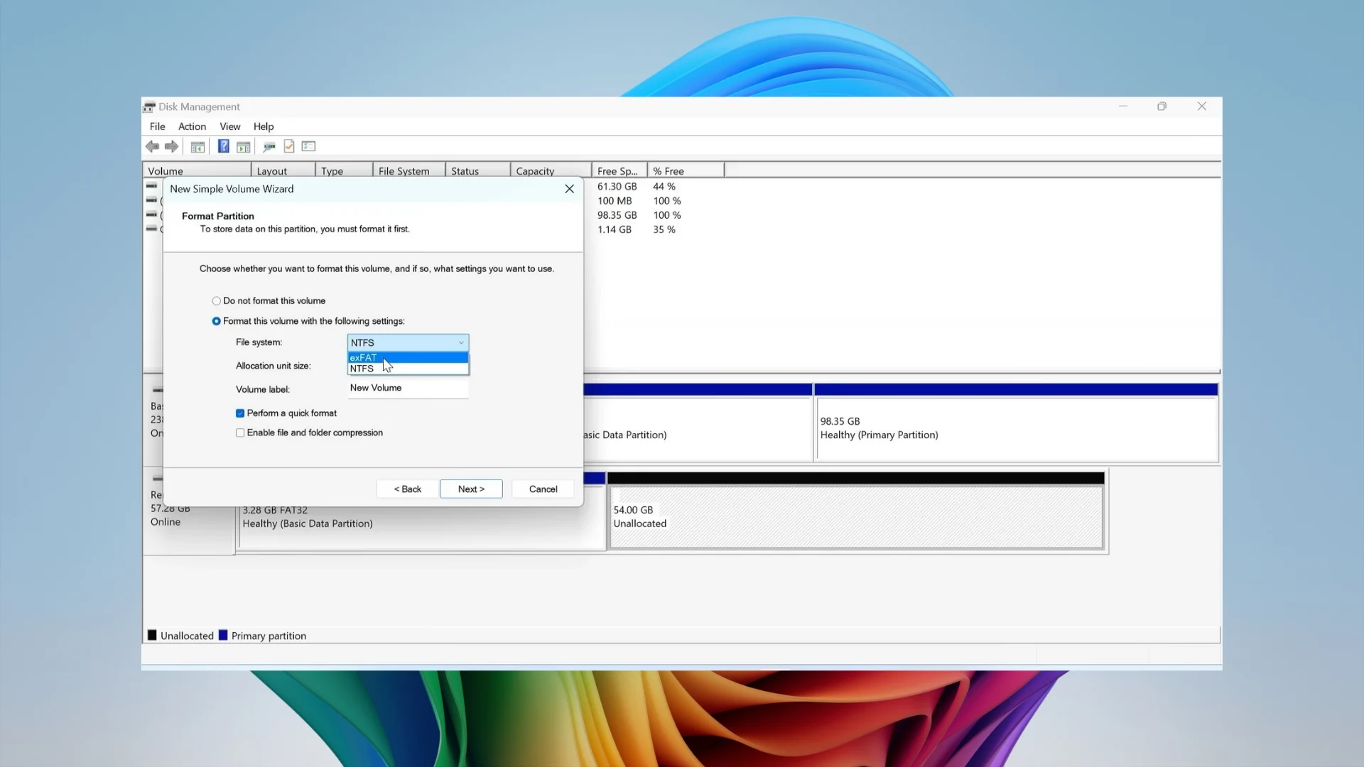The width and height of the screenshot is (1364, 767).
Task: Open the blue Help question-mark icon
Action: click(x=223, y=146)
